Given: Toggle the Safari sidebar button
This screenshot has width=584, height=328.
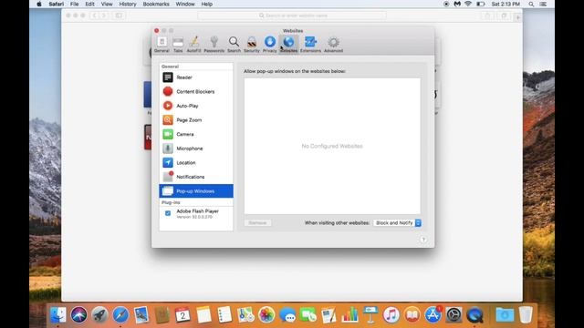Looking at the screenshot, I should tap(119, 15).
